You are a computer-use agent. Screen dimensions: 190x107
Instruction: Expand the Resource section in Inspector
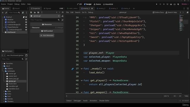click(x=31, y=28)
